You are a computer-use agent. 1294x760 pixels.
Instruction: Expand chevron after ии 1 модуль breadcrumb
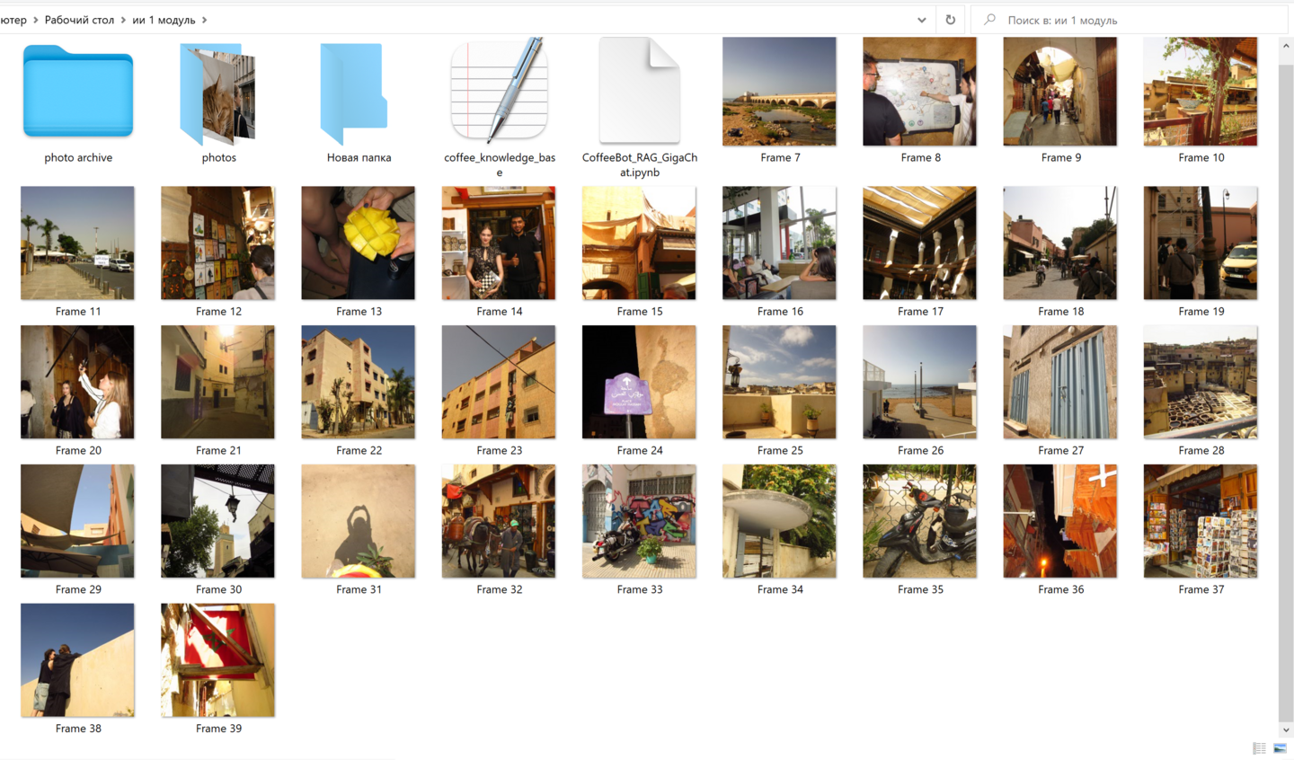[x=205, y=20]
